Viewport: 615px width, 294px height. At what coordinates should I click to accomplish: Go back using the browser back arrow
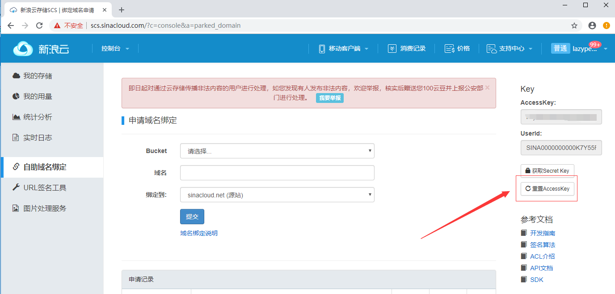[11, 26]
